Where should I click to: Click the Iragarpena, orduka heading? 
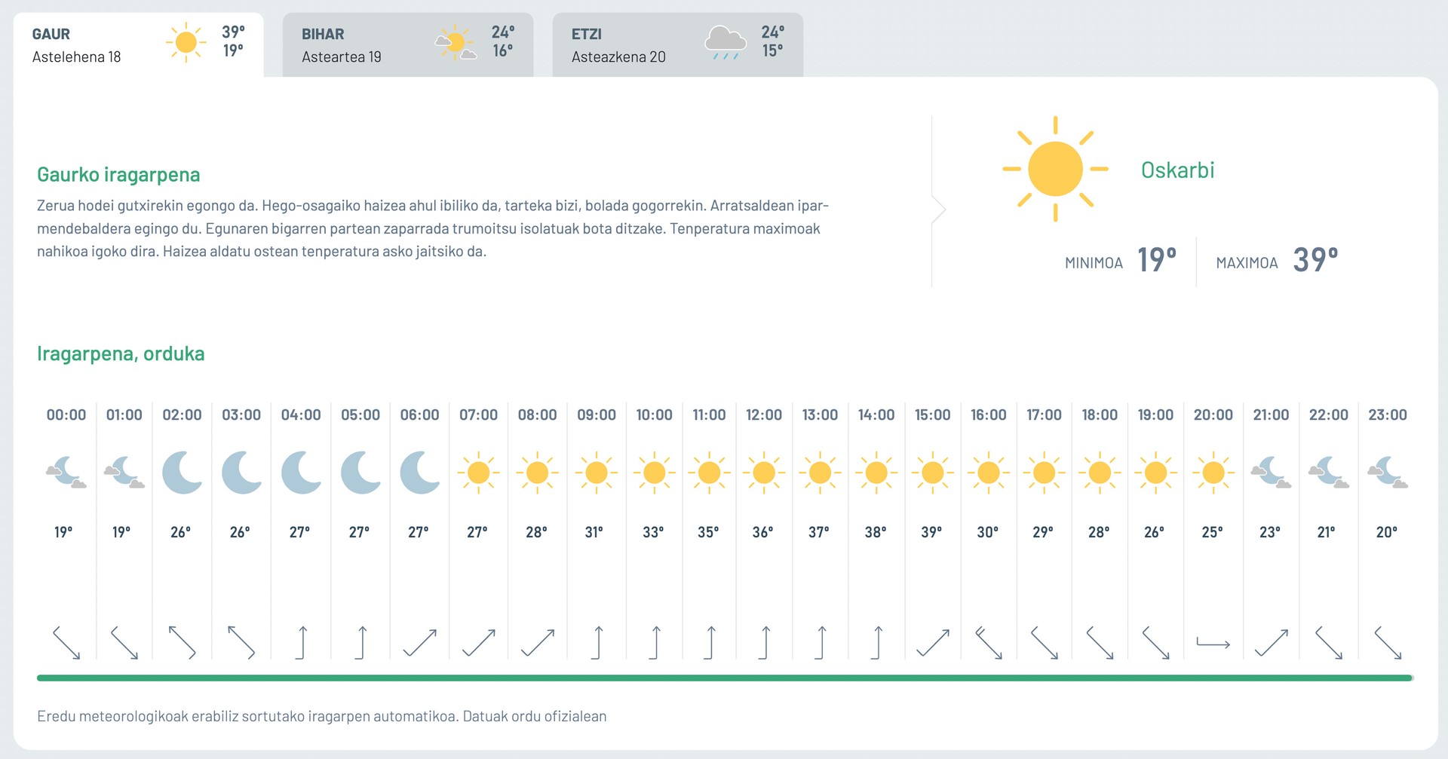(121, 353)
